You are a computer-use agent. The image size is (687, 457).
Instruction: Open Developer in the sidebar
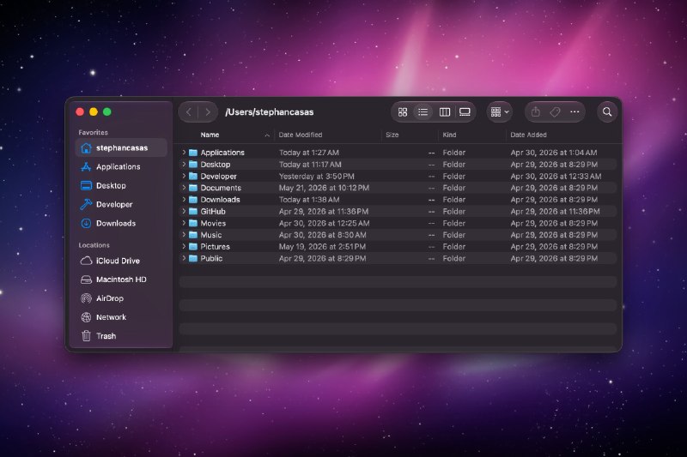121,204
